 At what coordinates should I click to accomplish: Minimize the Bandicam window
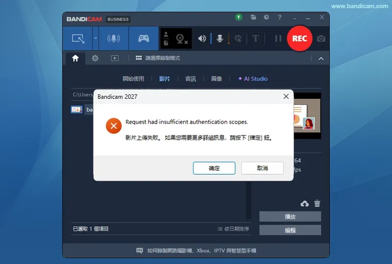point(308,18)
